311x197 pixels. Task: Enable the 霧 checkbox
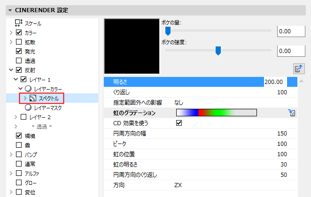coord(19,145)
